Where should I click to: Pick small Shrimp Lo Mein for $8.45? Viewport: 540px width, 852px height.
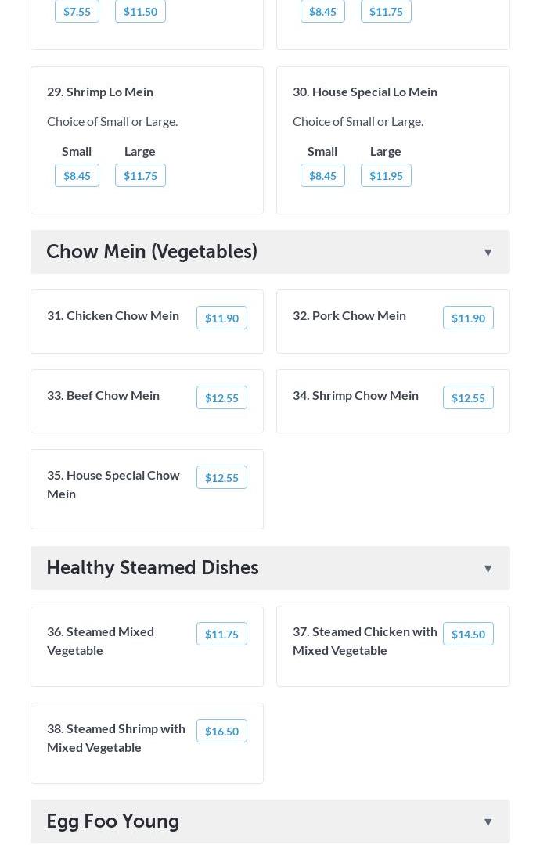pos(77,175)
